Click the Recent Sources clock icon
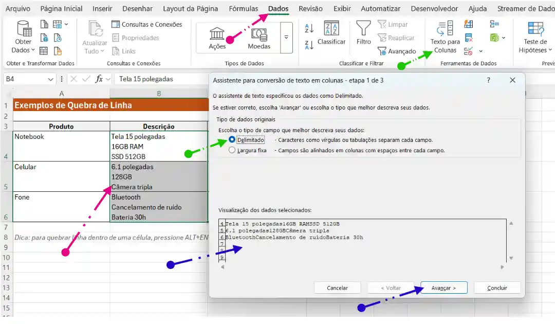This screenshot has height=324, width=555. pyautogui.click(x=58, y=38)
